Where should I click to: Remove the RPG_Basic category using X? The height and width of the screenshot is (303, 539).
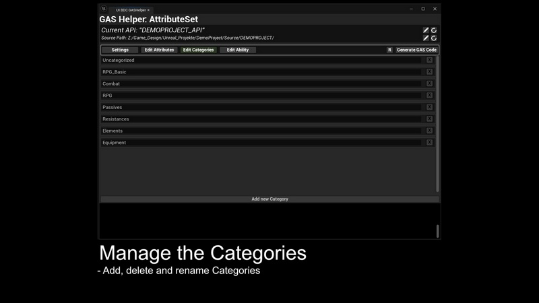(429, 72)
